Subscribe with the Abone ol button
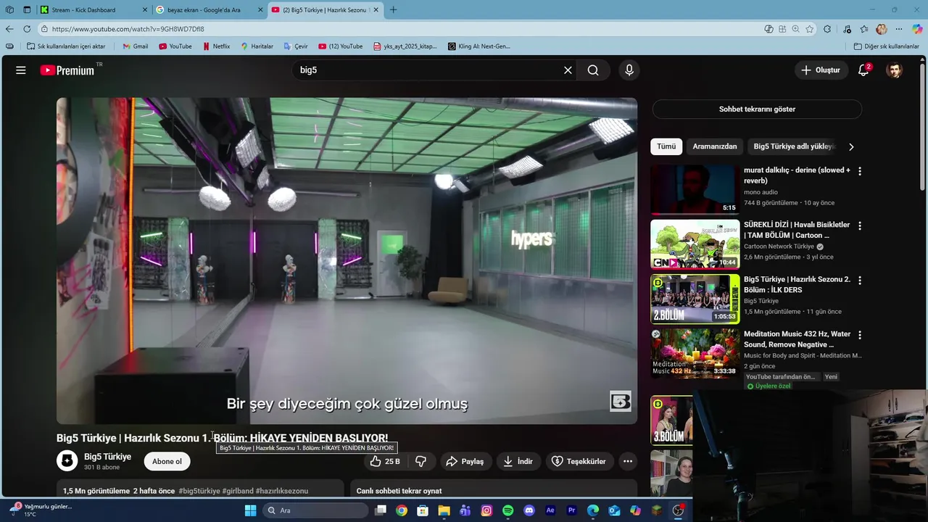928x522 pixels. coord(167,462)
